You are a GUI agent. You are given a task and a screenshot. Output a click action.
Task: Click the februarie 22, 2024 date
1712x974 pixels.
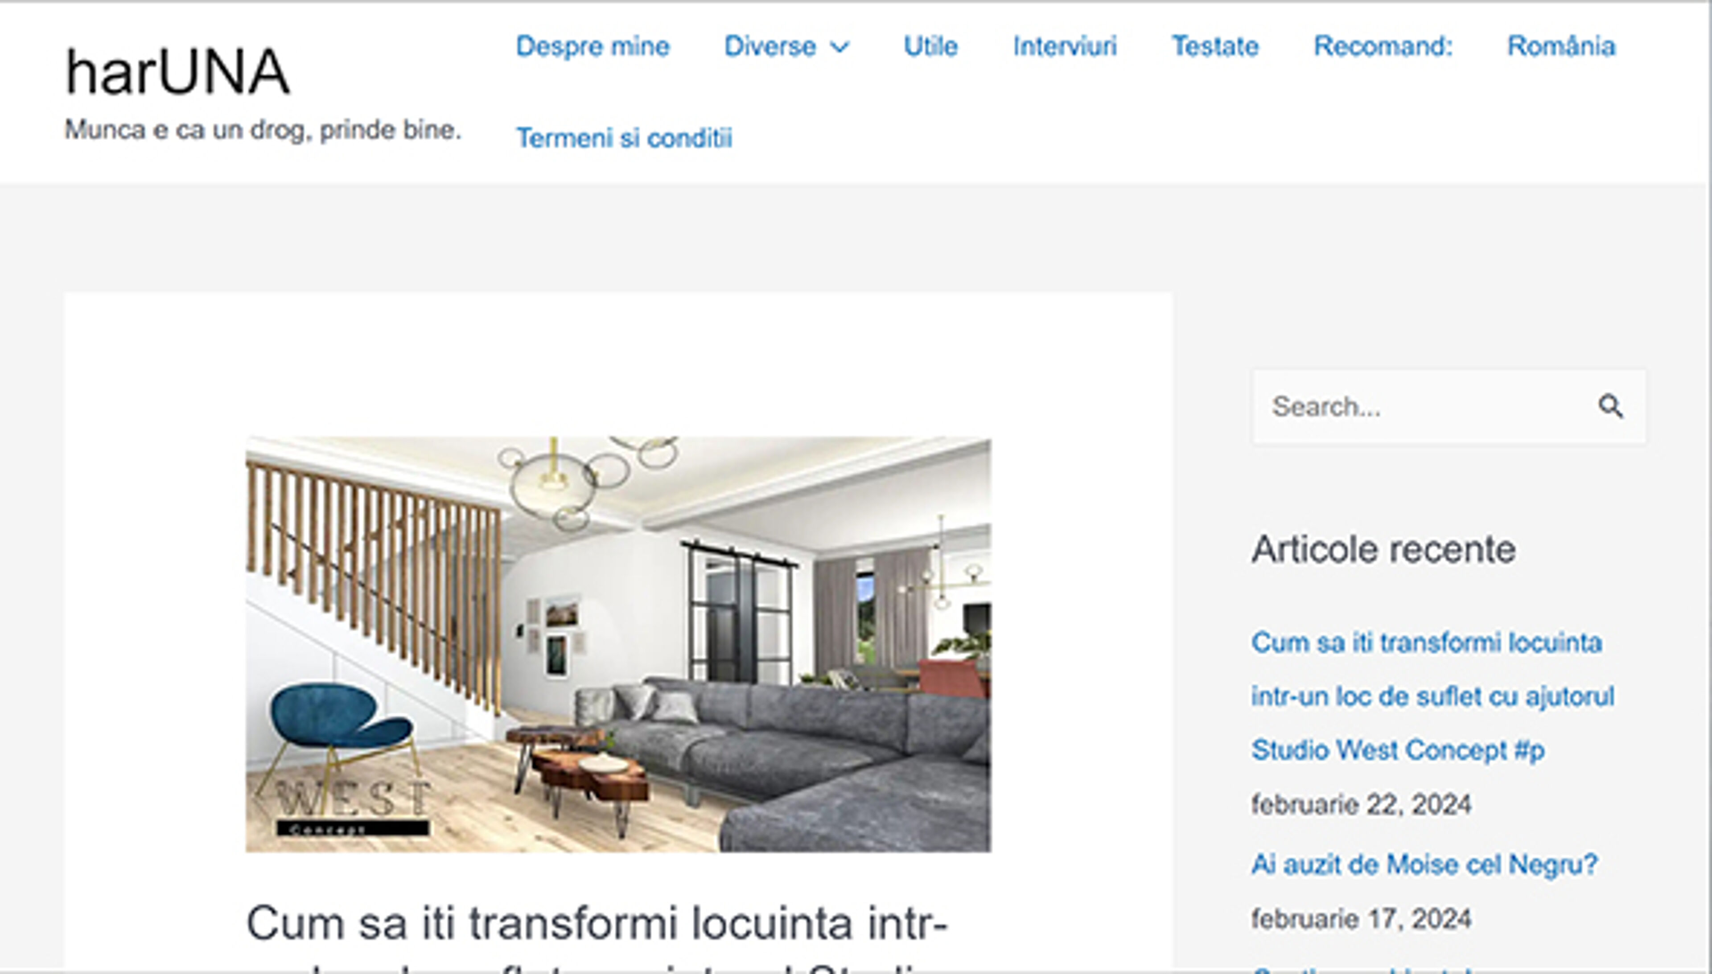[1361, 804]
